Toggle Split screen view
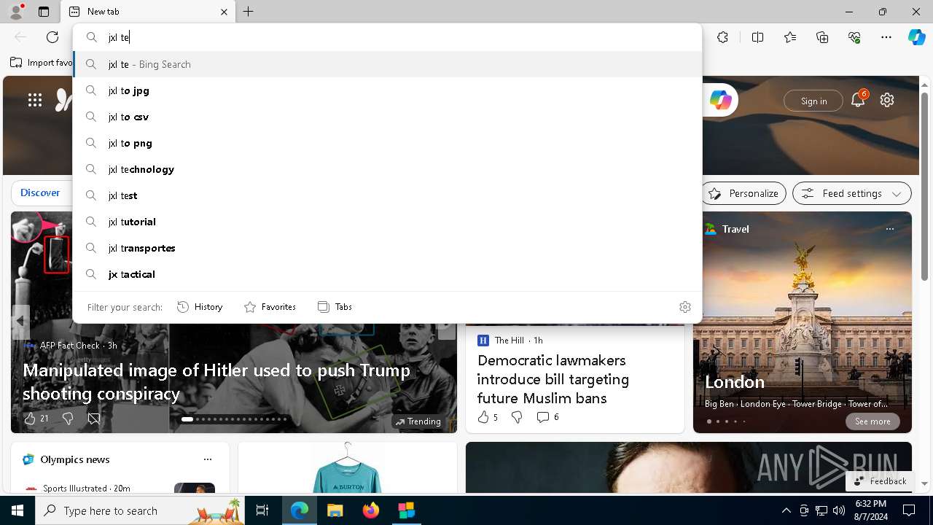 (x=757, y=37)
